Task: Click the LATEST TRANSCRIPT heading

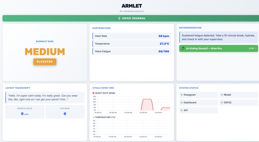Action: click(x=18, y=88)
